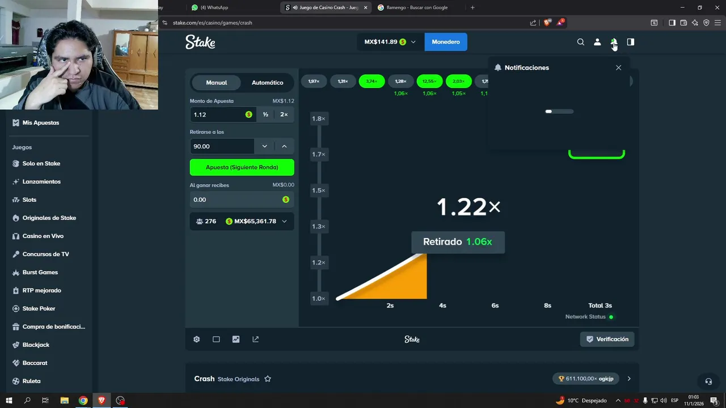Increase cashout multiplier with up chevron
Viewport: 726px width, 408px height.
pos(284,146)
